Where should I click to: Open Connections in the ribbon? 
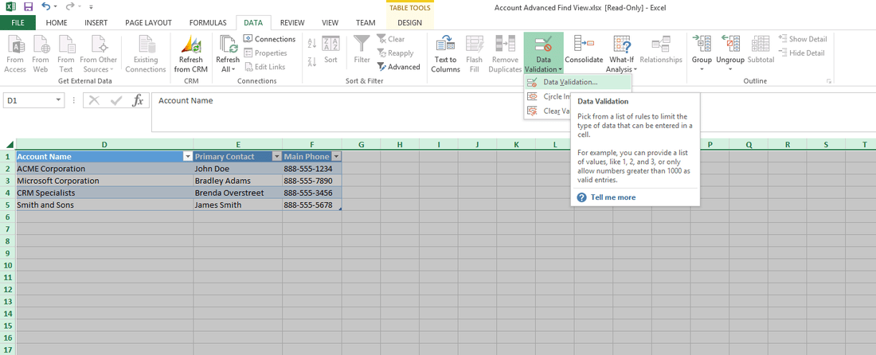[269, 39]
